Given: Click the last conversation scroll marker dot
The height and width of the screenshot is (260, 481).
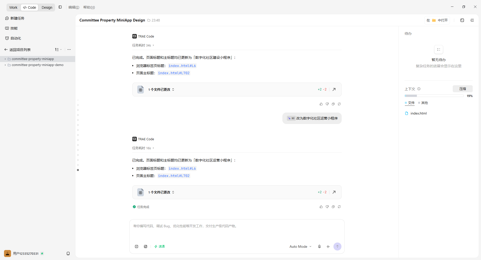Looking at the screenshot, I should pos(78,170).
